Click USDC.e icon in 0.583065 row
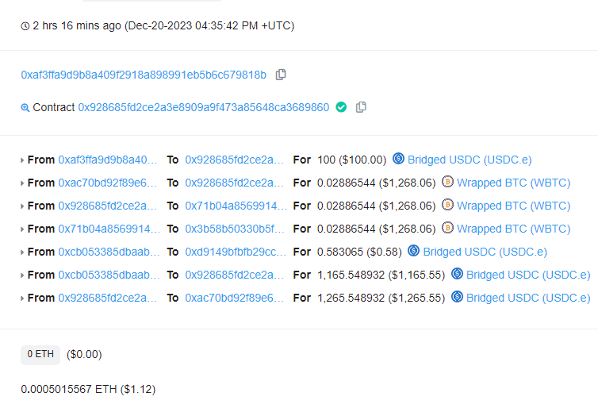598x412 pixels. coord(414,251)
